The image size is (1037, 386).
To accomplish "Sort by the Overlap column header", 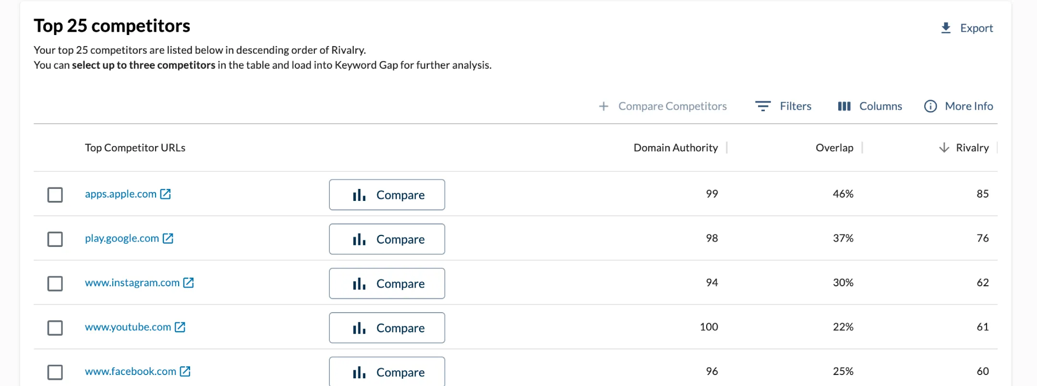I will tap(834, 148).
